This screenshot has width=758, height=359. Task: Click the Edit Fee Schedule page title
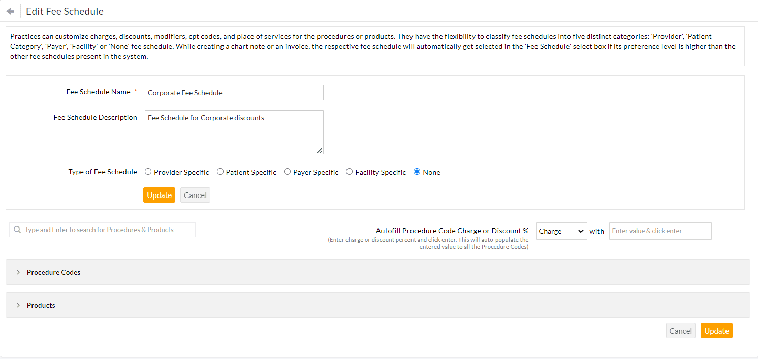pyautogui.click(x=65, y=11)
